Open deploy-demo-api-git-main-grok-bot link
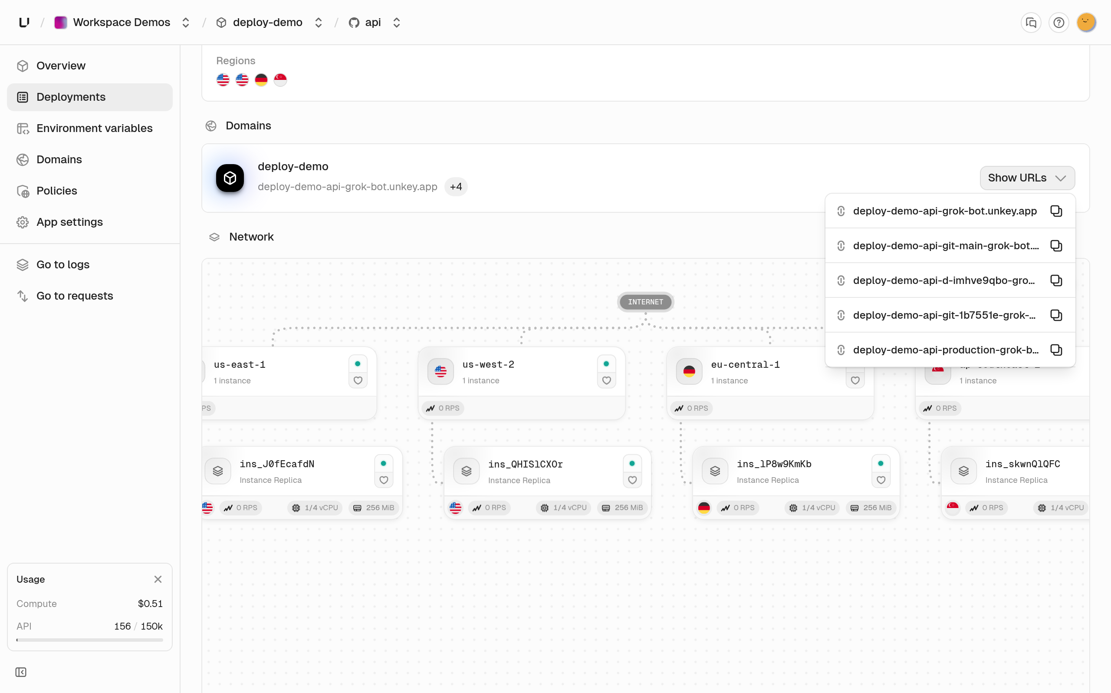 click(946, 246)
